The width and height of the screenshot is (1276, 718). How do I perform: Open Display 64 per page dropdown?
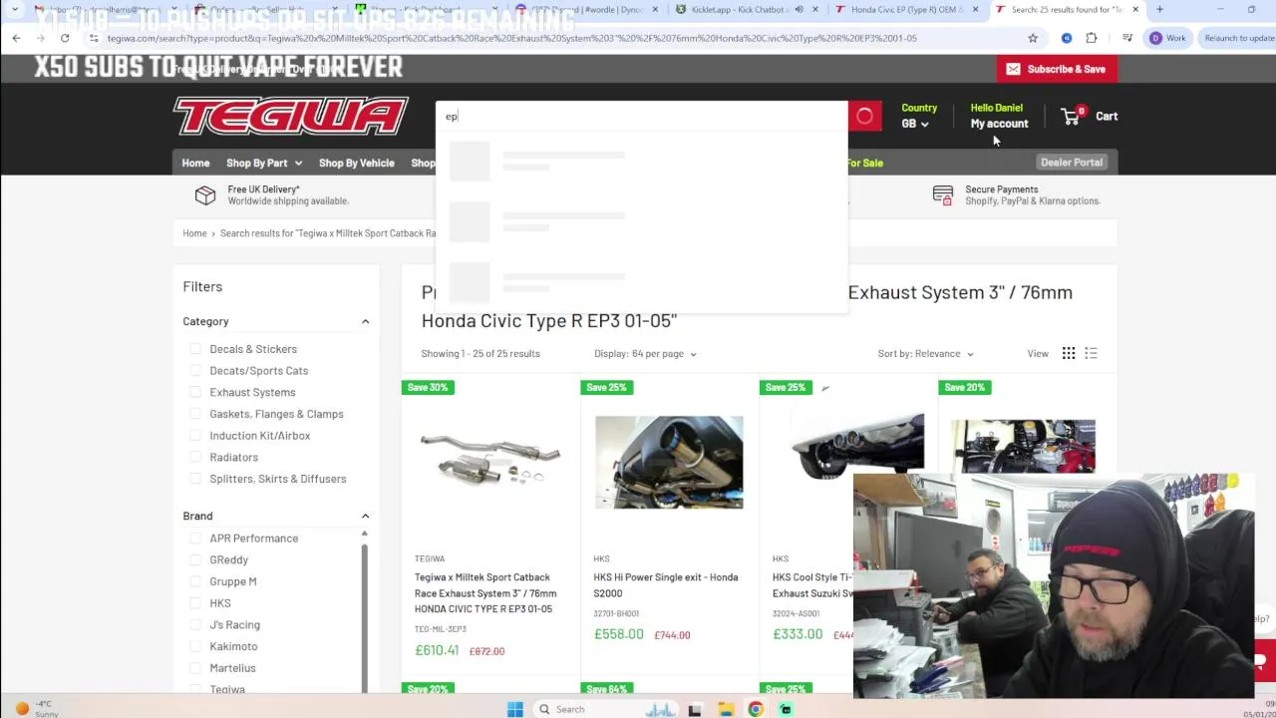click(645, 353)
